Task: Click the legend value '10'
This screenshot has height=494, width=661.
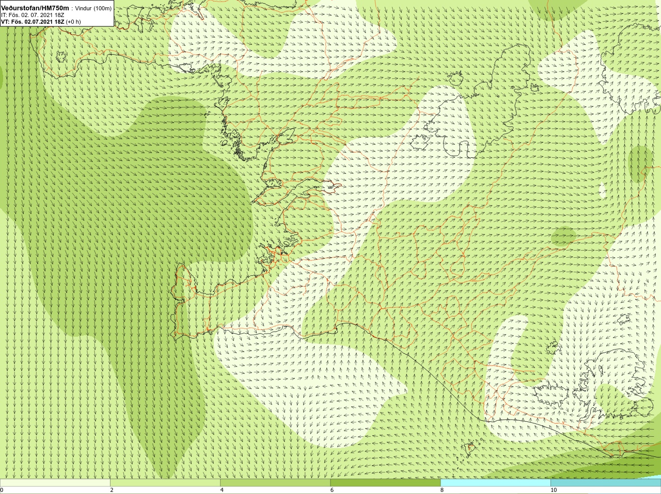Action: 554,490
